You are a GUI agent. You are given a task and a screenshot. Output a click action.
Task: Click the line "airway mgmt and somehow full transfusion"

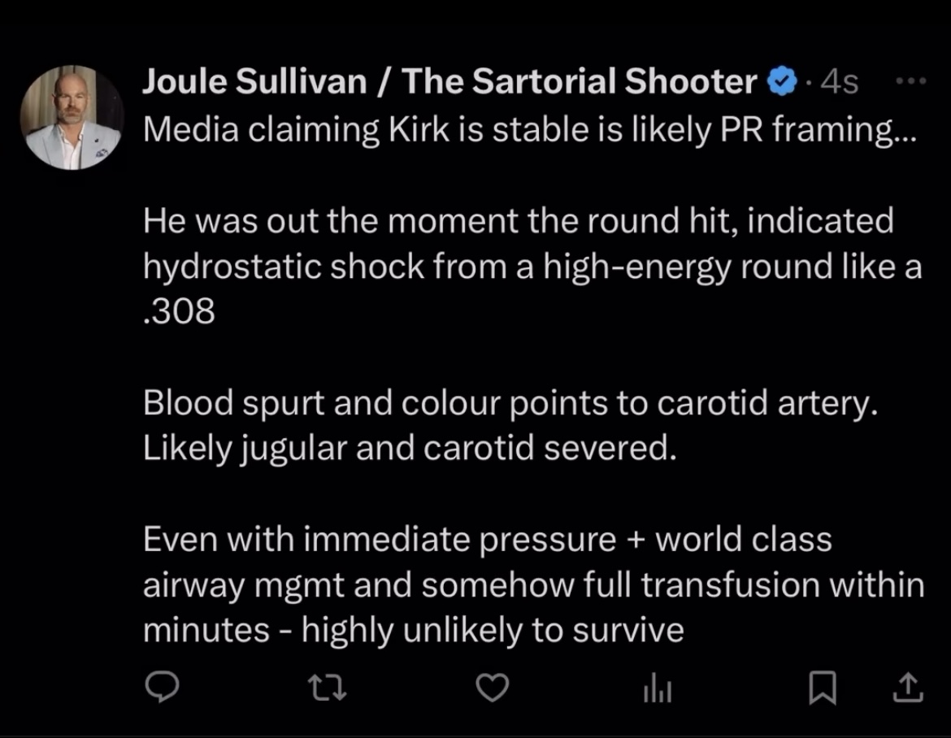tap(534, 585)
